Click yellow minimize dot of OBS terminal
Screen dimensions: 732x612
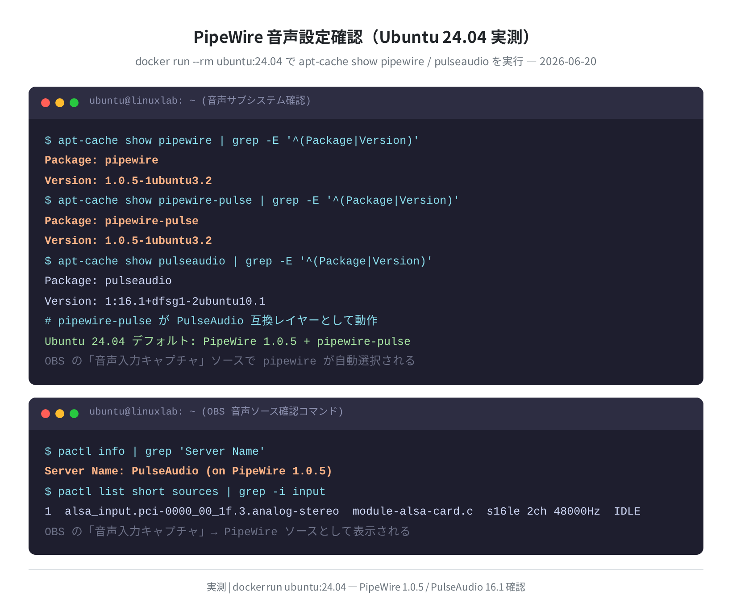click(60, 414)
